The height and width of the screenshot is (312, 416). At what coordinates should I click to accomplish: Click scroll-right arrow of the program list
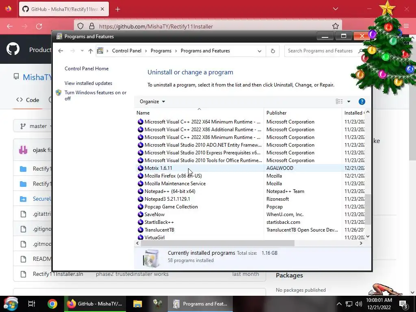361,243
